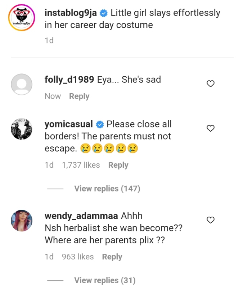The height and width of the screenshot is (294, 243).
Task: Like folly_d1989's comment with the heart
Action: point(211,84)
